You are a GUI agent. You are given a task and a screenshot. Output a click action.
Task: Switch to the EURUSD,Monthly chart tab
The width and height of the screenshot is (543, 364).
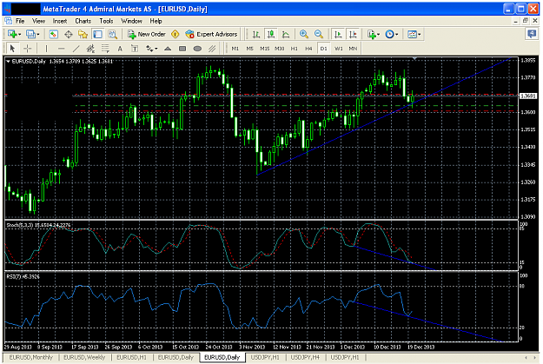pos(30,357)
